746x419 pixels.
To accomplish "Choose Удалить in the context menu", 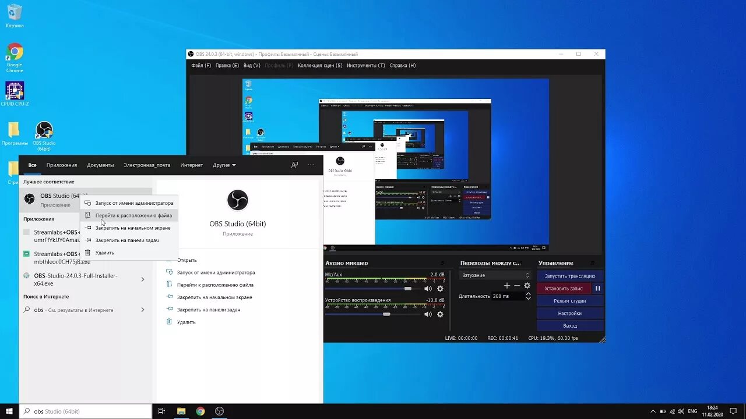I will pos(129,253).
